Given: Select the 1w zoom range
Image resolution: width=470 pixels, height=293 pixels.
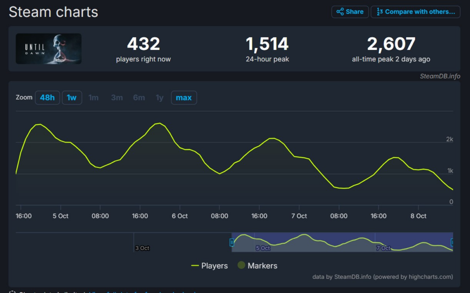Looking at the screenshot, I should coord(72,98).
